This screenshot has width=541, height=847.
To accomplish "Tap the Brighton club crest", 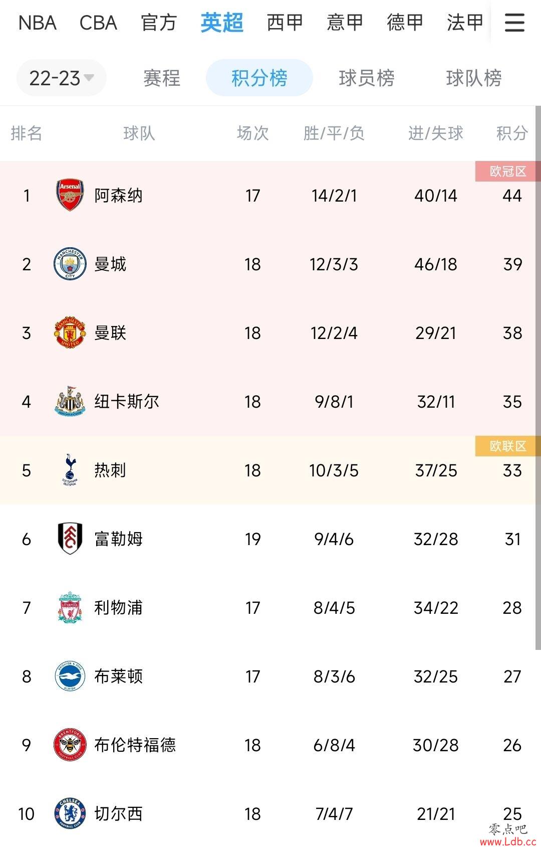I will click(x=70, y=676).
